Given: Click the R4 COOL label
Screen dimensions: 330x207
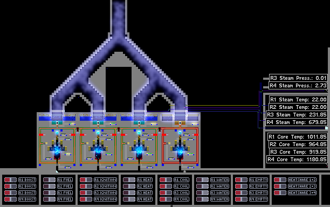Looking at the screenshot, I should 181,199.
